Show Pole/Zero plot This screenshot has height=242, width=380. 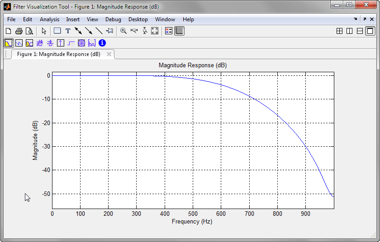(81, 43)
